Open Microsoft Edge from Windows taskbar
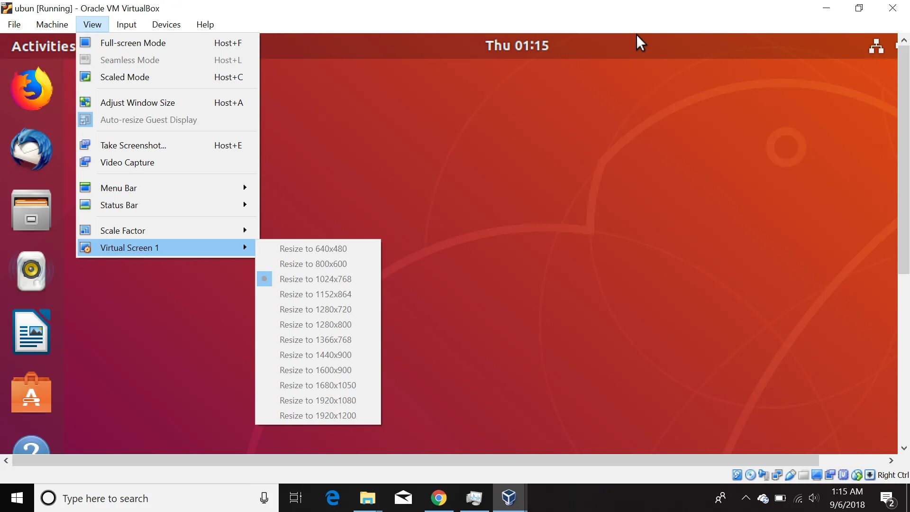Viewport: 910px width, 512px height. [x=333, y=498]
